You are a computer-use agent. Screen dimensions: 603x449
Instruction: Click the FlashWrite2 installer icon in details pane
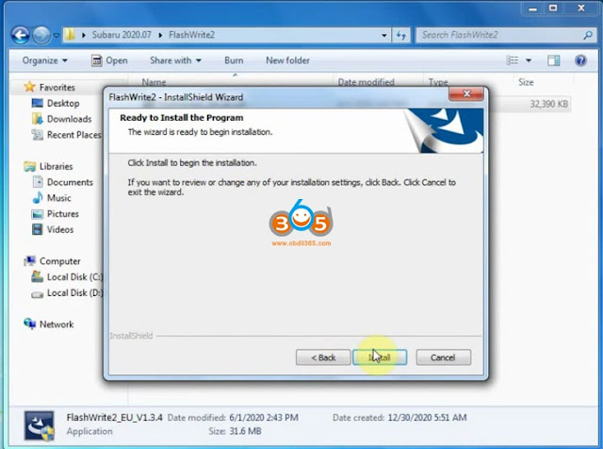[x=39, y=425]
